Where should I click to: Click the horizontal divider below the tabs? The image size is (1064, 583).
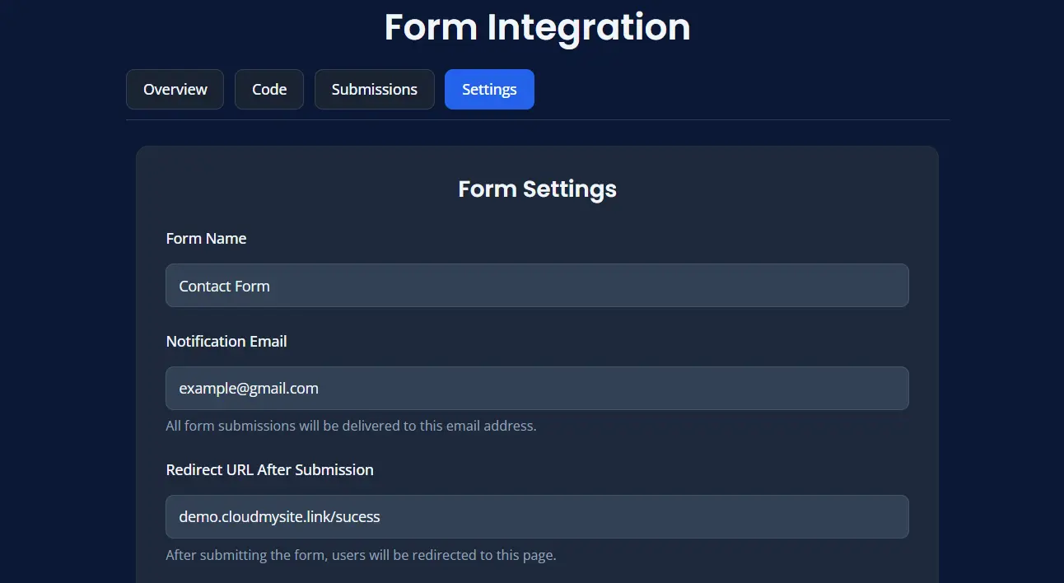537,120
